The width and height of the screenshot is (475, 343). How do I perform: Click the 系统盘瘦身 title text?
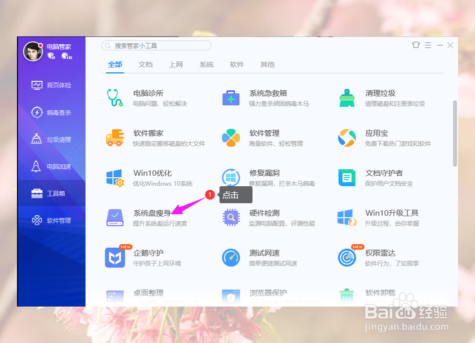[x=152, y=213]
